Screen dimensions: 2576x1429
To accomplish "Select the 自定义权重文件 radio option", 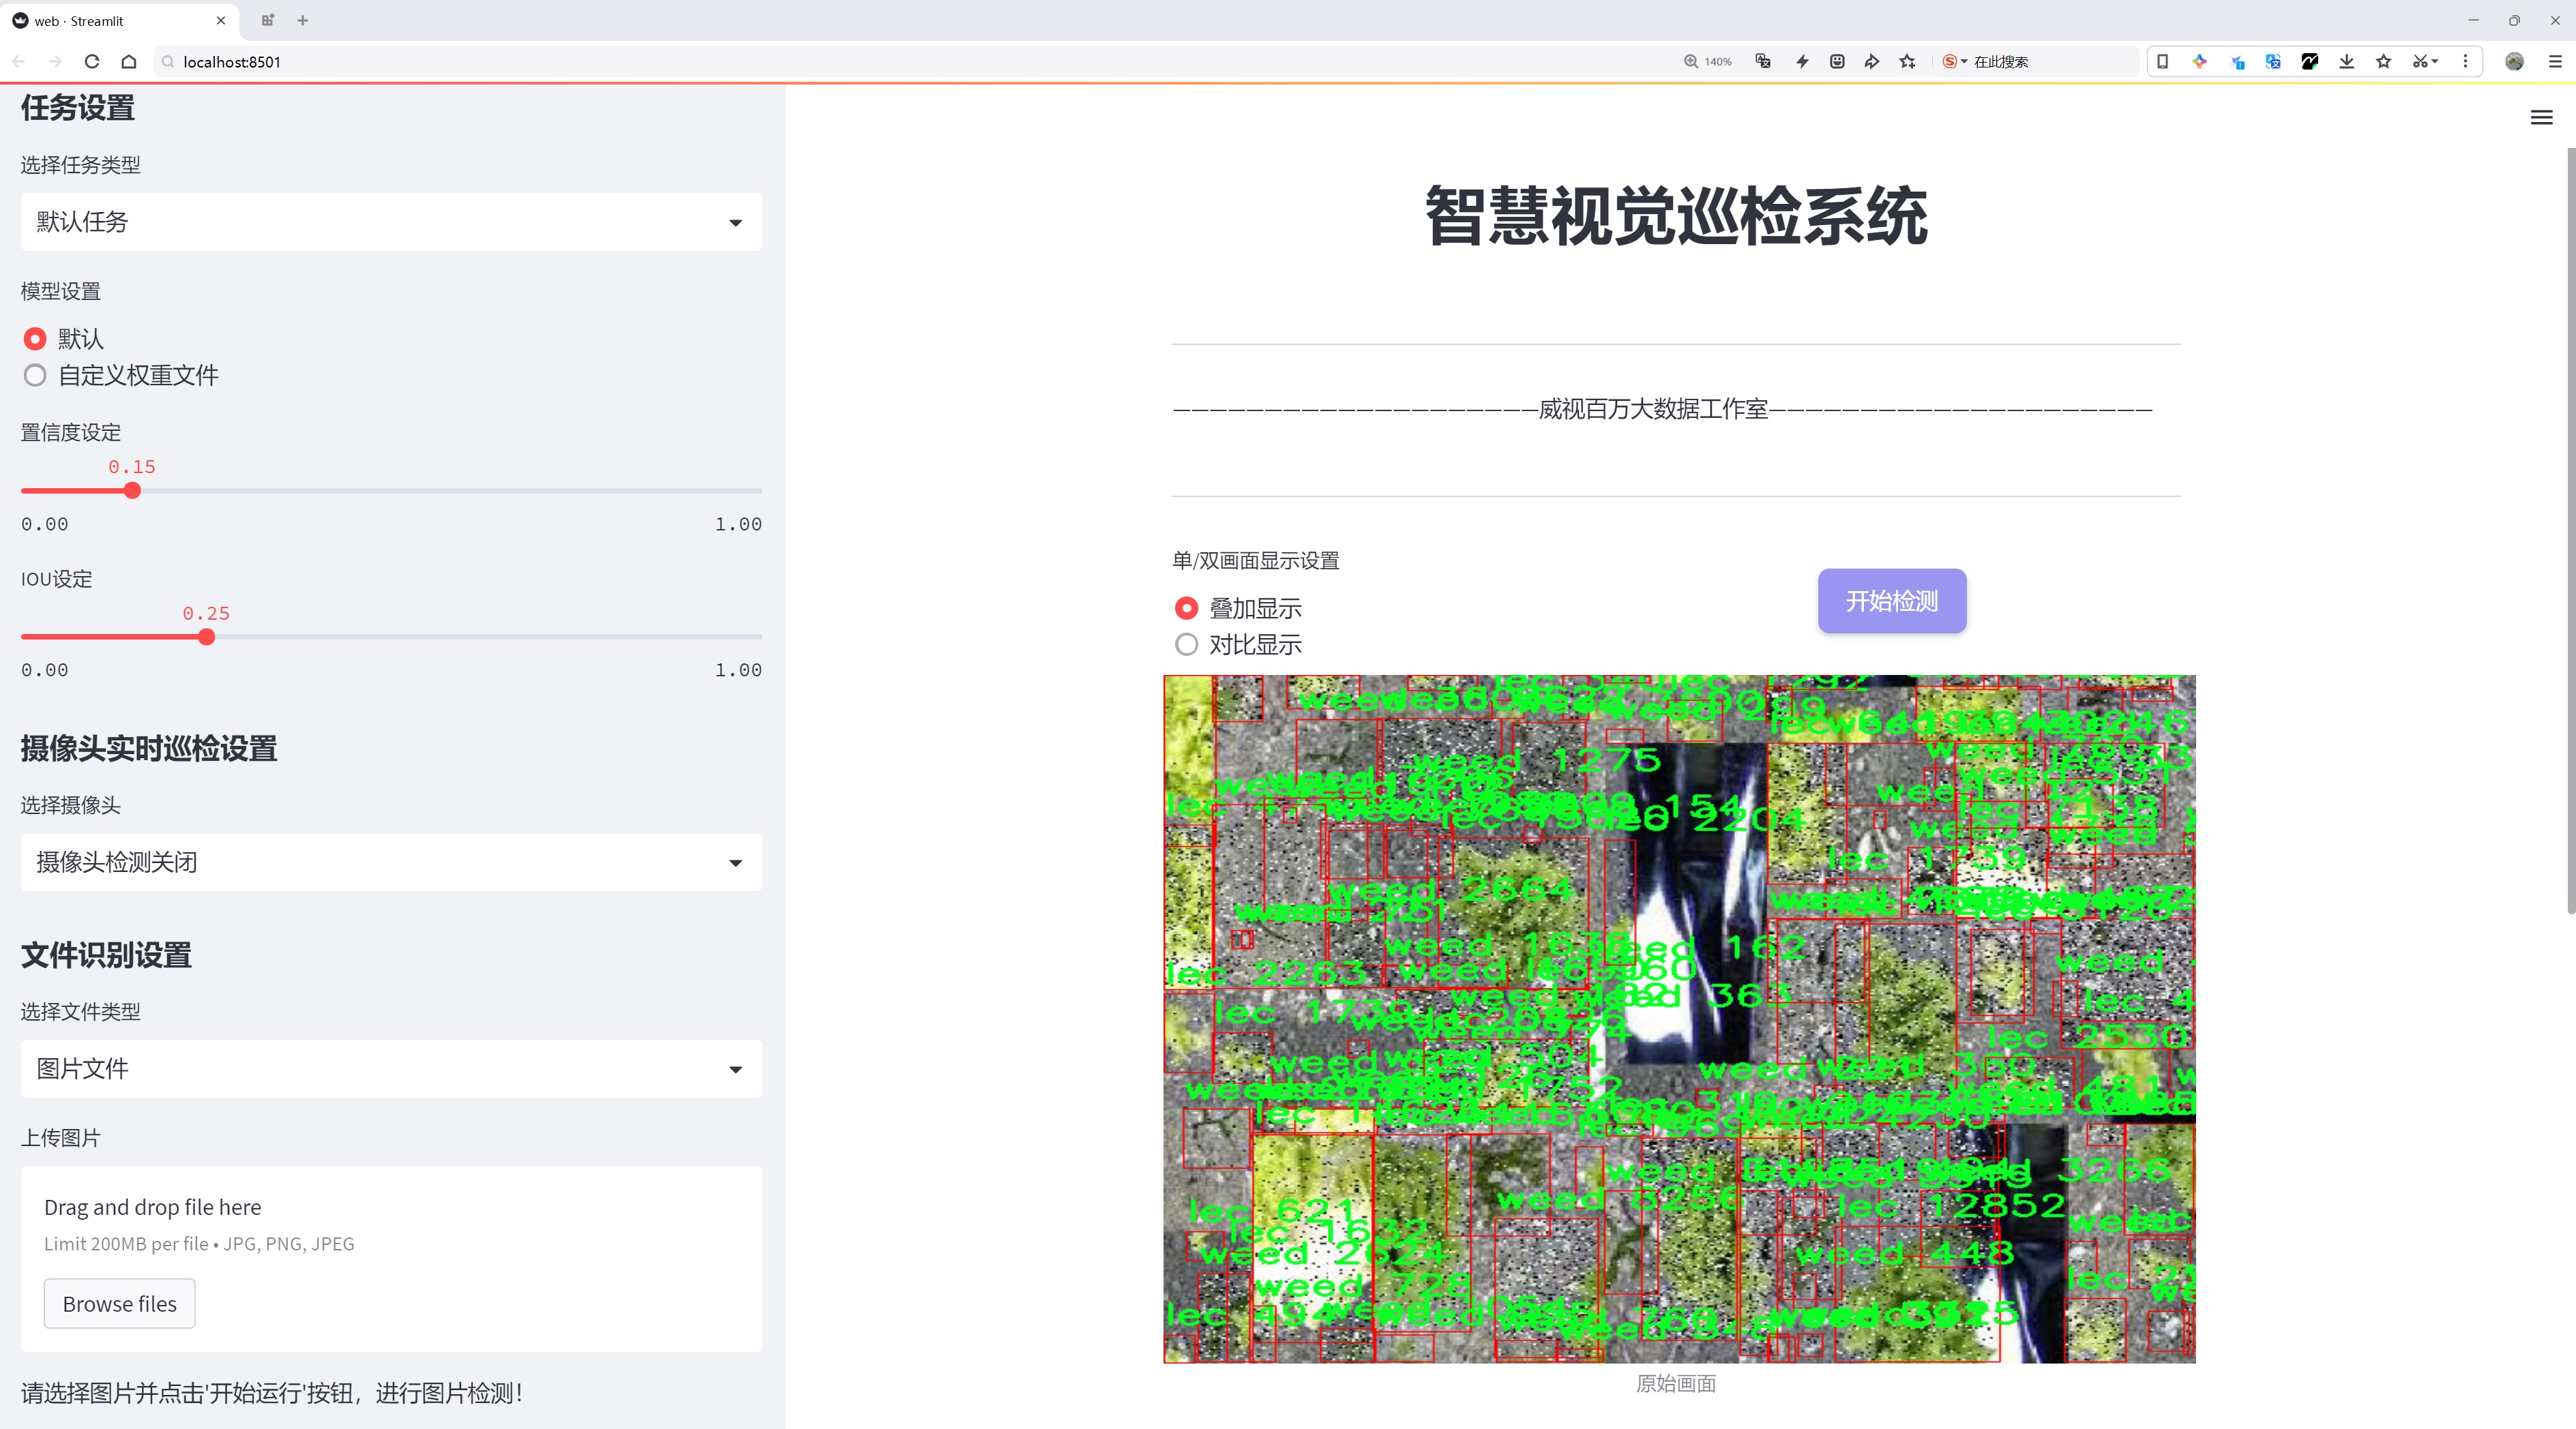I will [x=35, y=376].
